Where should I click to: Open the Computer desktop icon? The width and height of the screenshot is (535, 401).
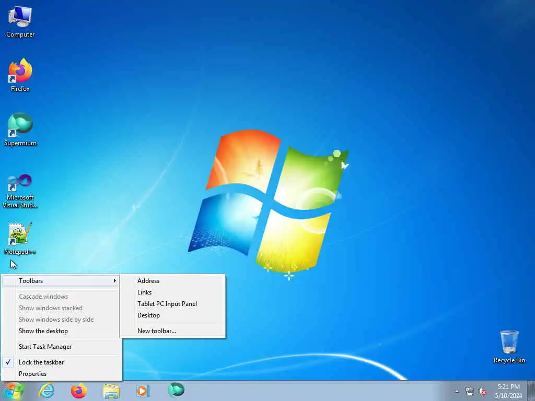pyautogui.click(x=20, y=22)
